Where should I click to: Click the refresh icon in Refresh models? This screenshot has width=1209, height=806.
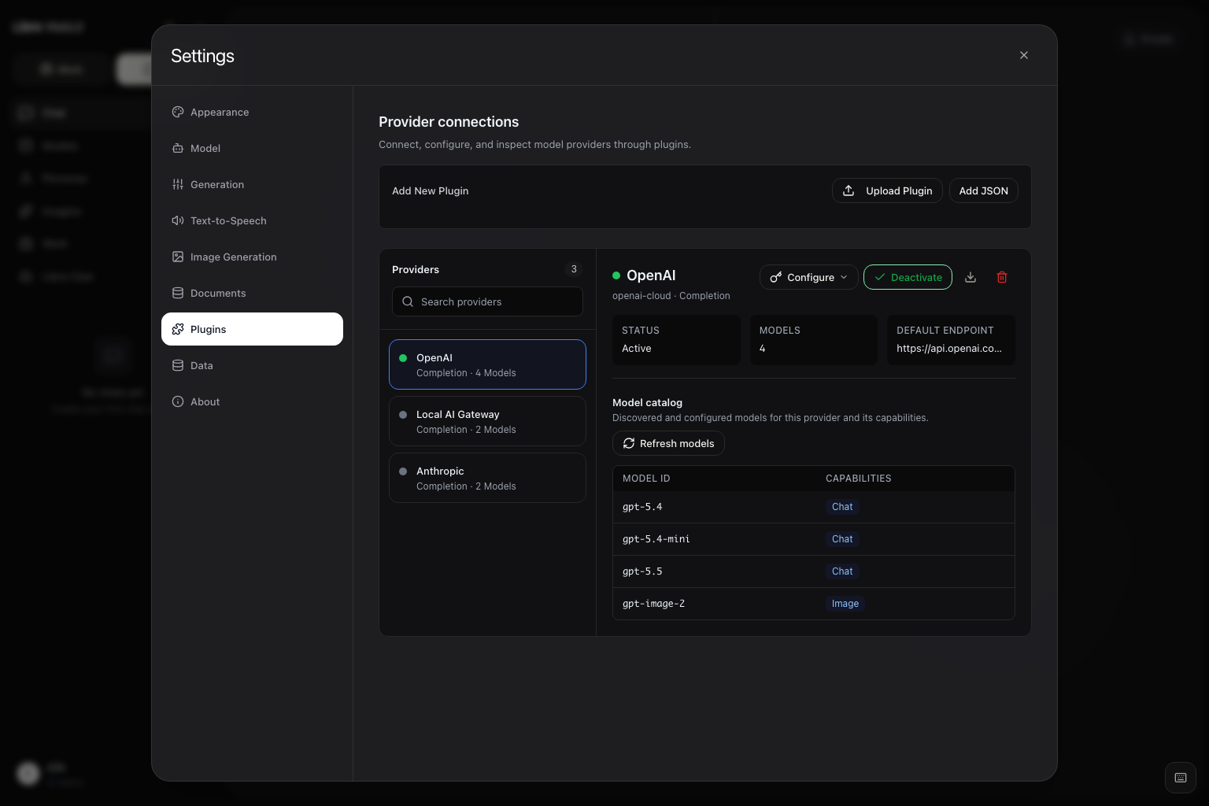click(629, 443)
